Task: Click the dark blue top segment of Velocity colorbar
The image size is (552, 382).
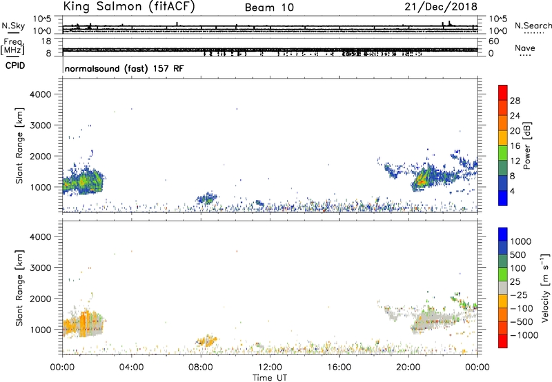Action: tap(503, 234)
